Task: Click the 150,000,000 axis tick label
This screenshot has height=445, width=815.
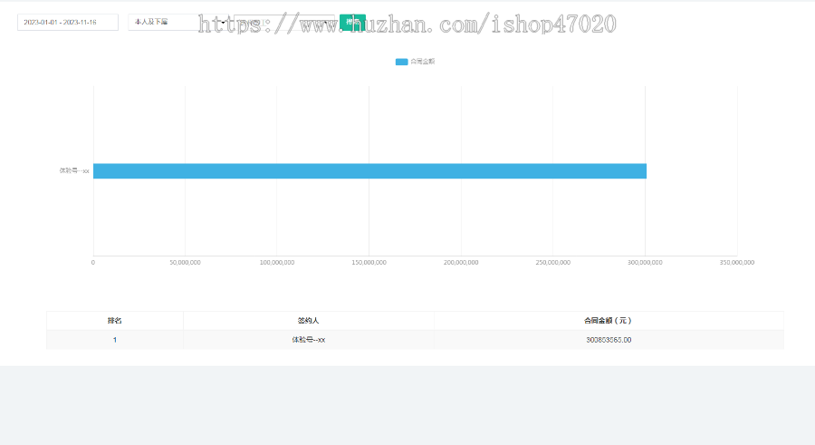Action: tap(369, 262)
